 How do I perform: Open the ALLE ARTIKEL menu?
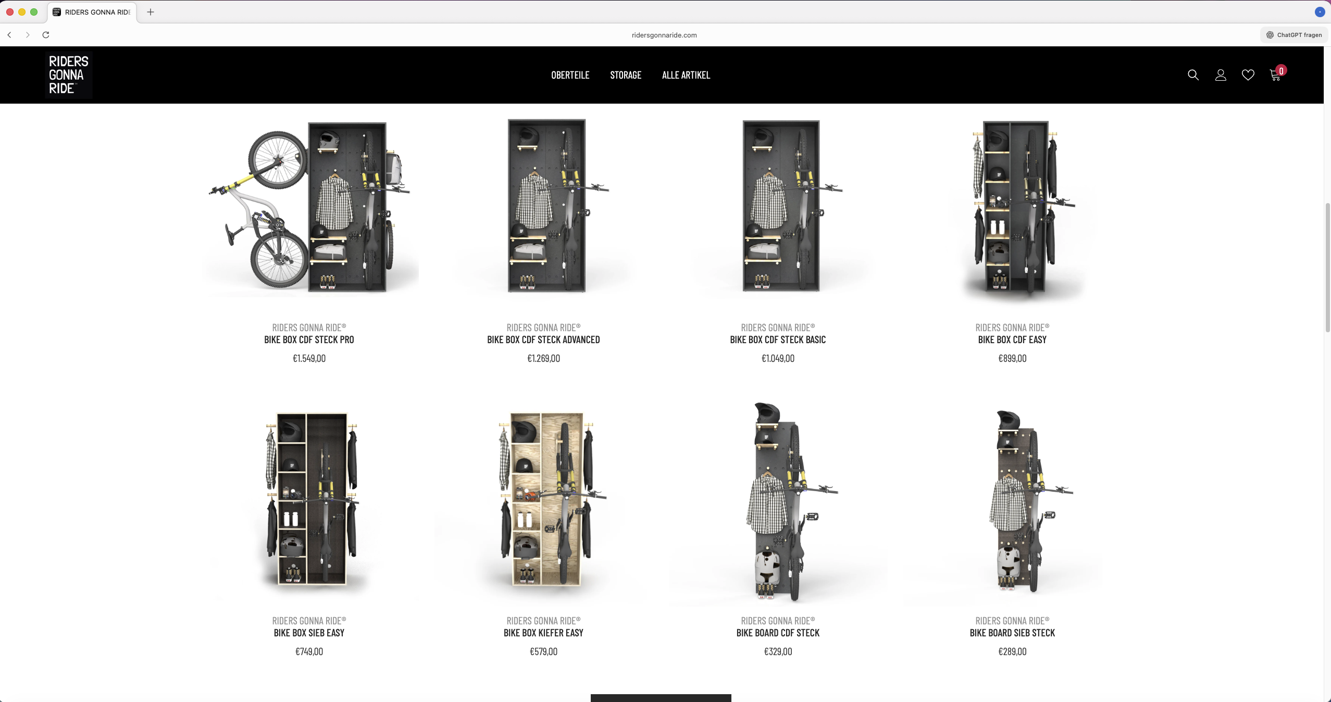pyautogui.click(x=686, y=75)
